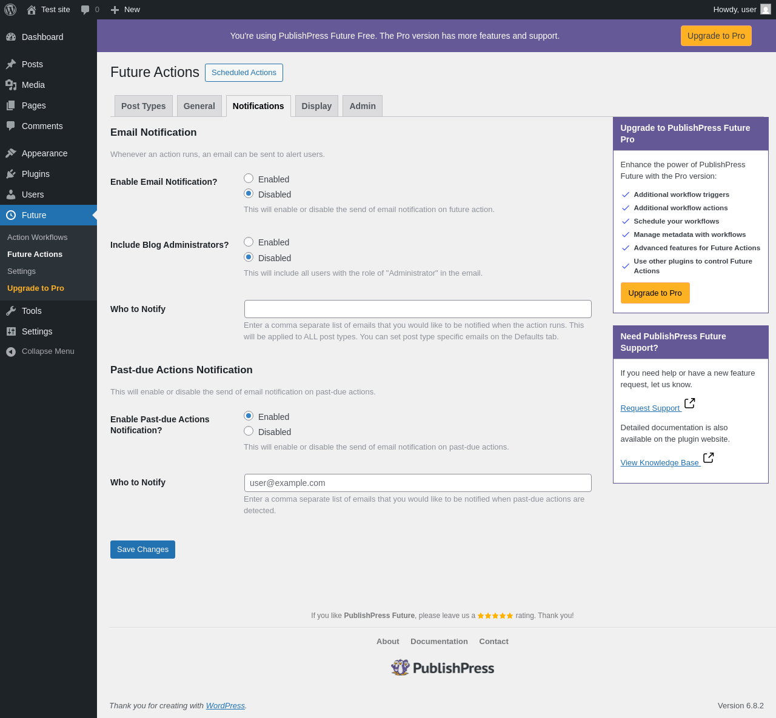Select Disabled for Include Blog Administrators
776x718 pixels.
click(249, 257)
